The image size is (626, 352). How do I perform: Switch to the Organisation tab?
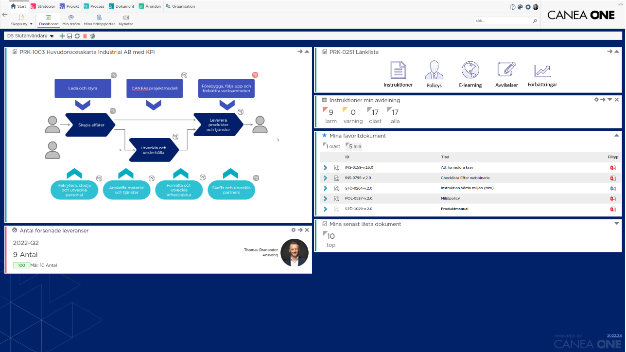tap(180, 6)
